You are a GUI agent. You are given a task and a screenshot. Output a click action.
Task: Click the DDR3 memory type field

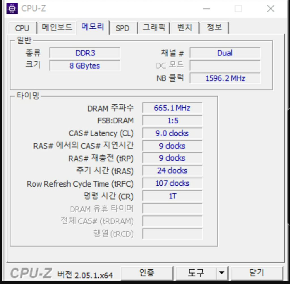click(x=85, y=53)
